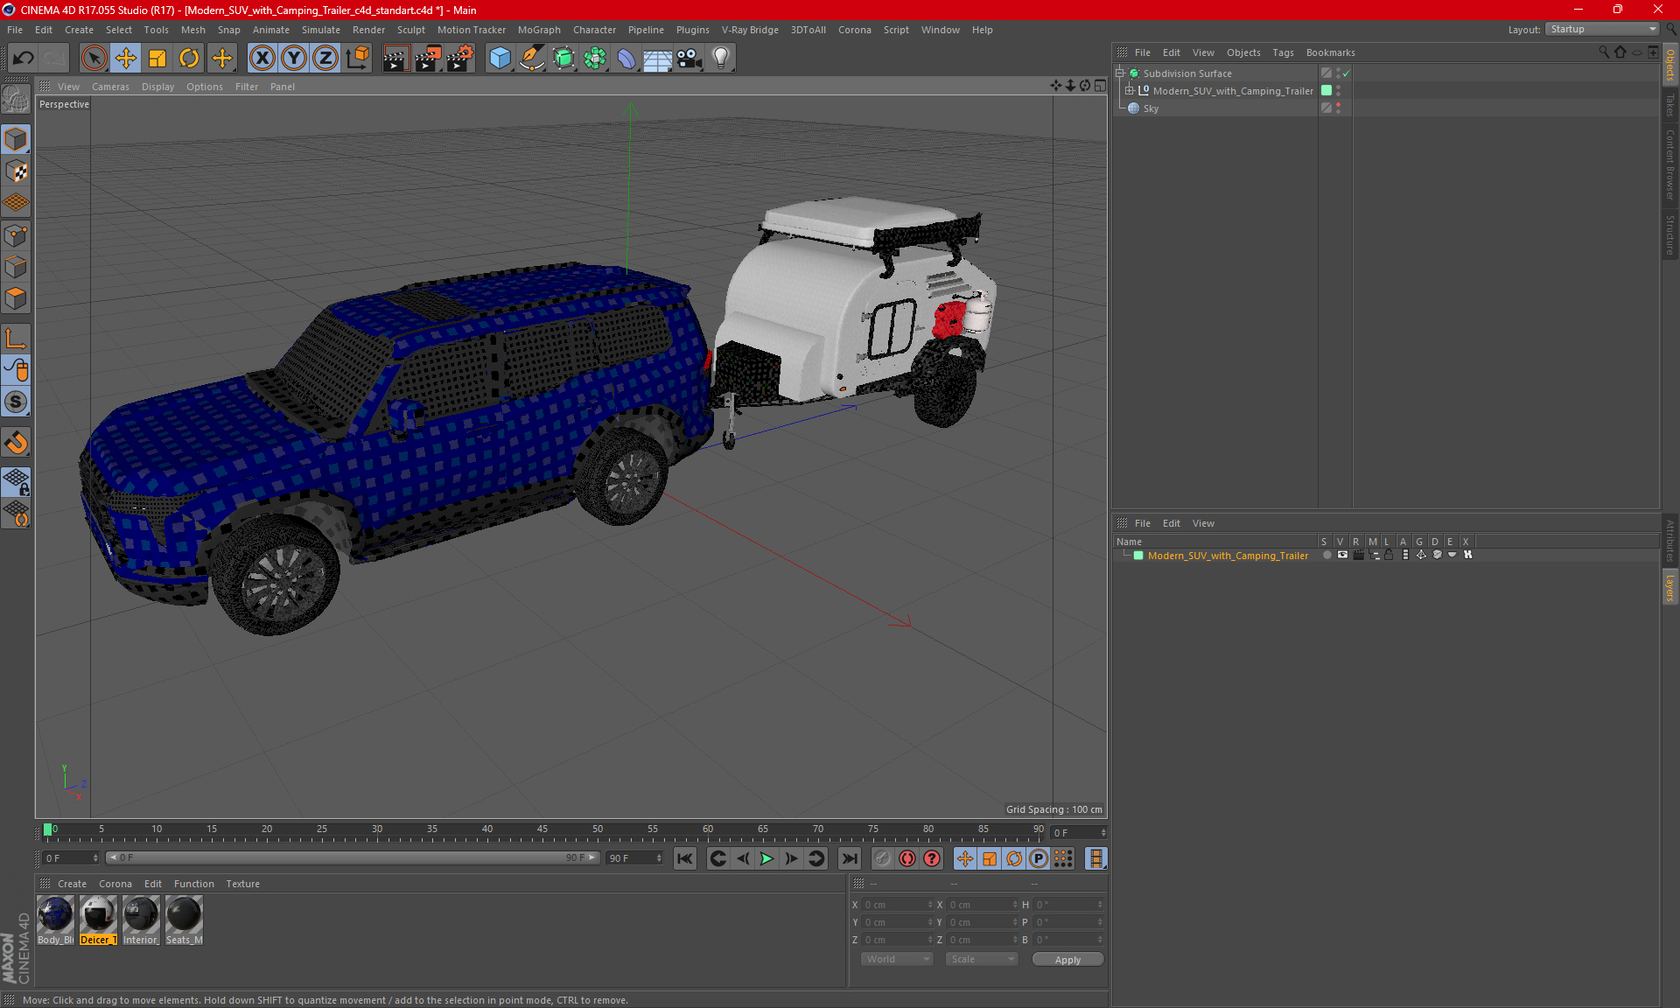Open the Content Browser side tab
The width and height of the screenshot is (1680, 1008).
[x=1669, y=164]
